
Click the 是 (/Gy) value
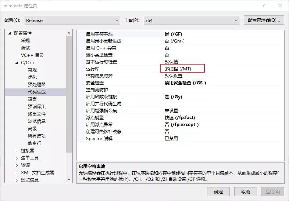tap(173, 97)
